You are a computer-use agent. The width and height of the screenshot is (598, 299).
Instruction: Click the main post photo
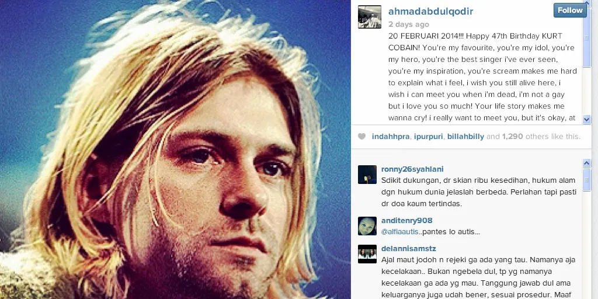pos(175,149)
